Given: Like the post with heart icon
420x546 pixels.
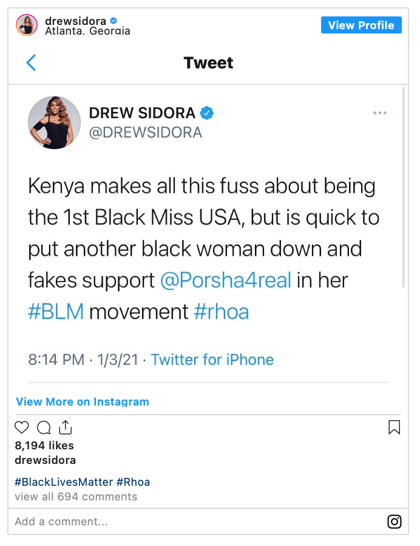Looking at the screenshot, I should (x=22, y=427).
